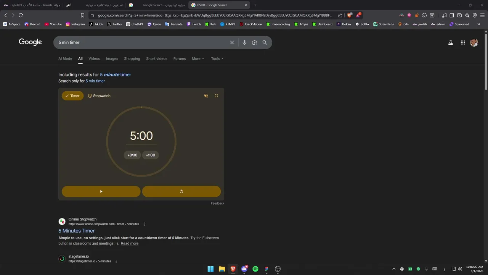Open media control music note icon
The width and height of the screenshot is (488, 275).
pyautogui.click(x=444, y=15)
